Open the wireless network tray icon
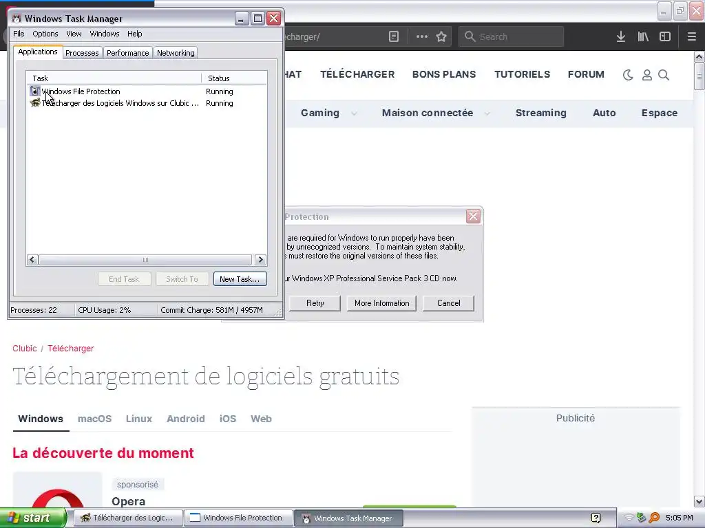The image size is (705, 528). pos(629,518)
